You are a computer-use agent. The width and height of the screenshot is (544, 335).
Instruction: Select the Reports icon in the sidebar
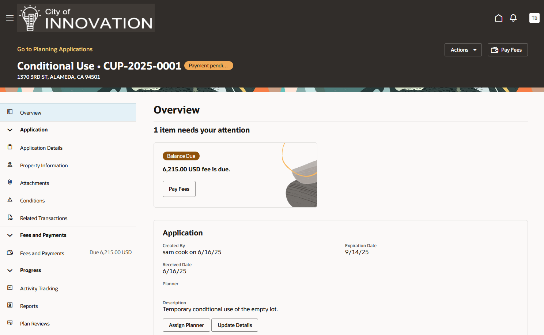coord(10,305)
